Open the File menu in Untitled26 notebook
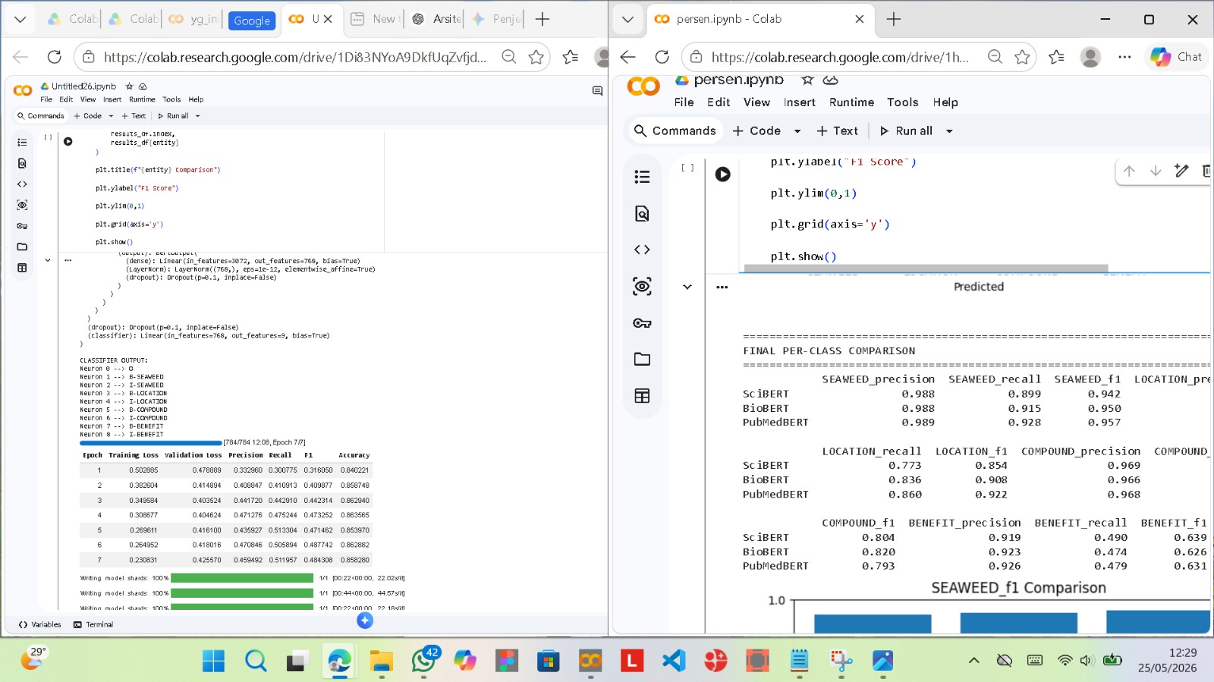The height and width of the screenshot is (682, 1214). pos(46,99)
